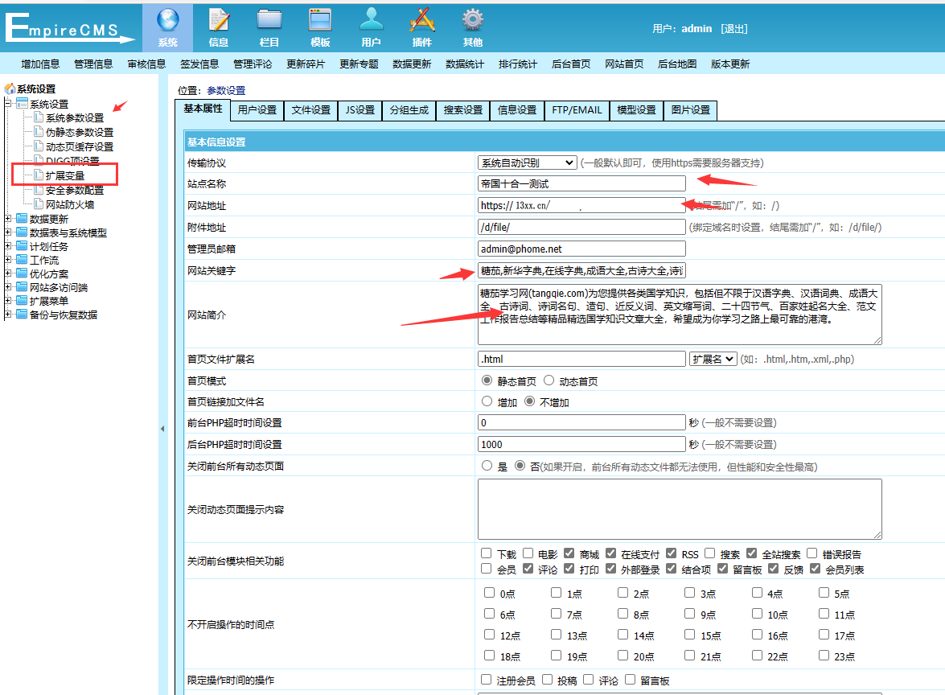Image resolution: width=945 pixels, height=695 pixels.
Task: Click the 用户 person icon
Action: point(371,21)
